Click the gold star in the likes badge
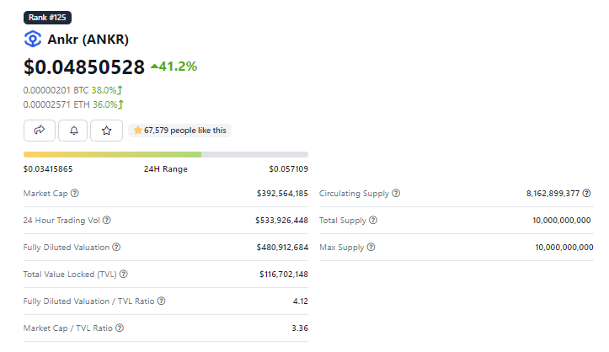The image size is (609, 352). (137, 130)
